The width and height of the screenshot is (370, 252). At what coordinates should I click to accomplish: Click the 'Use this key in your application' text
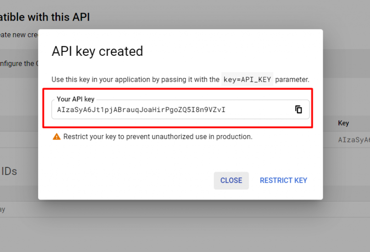(135, 80)
